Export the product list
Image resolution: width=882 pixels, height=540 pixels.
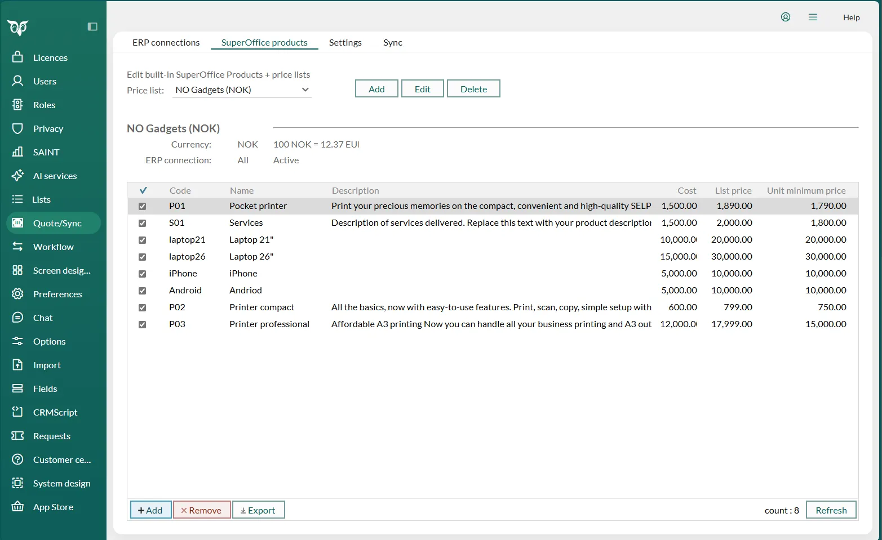point(258,510)
